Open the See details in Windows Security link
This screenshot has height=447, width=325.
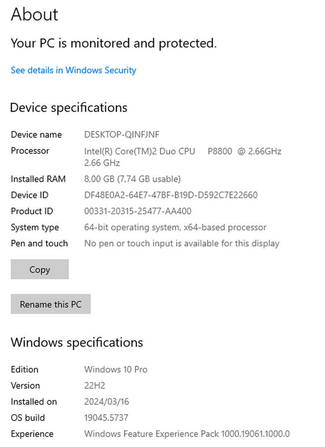pos(73,71)
